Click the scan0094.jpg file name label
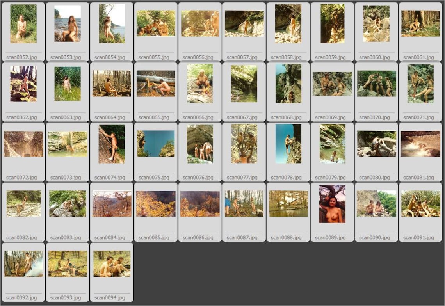The image size is (445, 306). [110, 297]
